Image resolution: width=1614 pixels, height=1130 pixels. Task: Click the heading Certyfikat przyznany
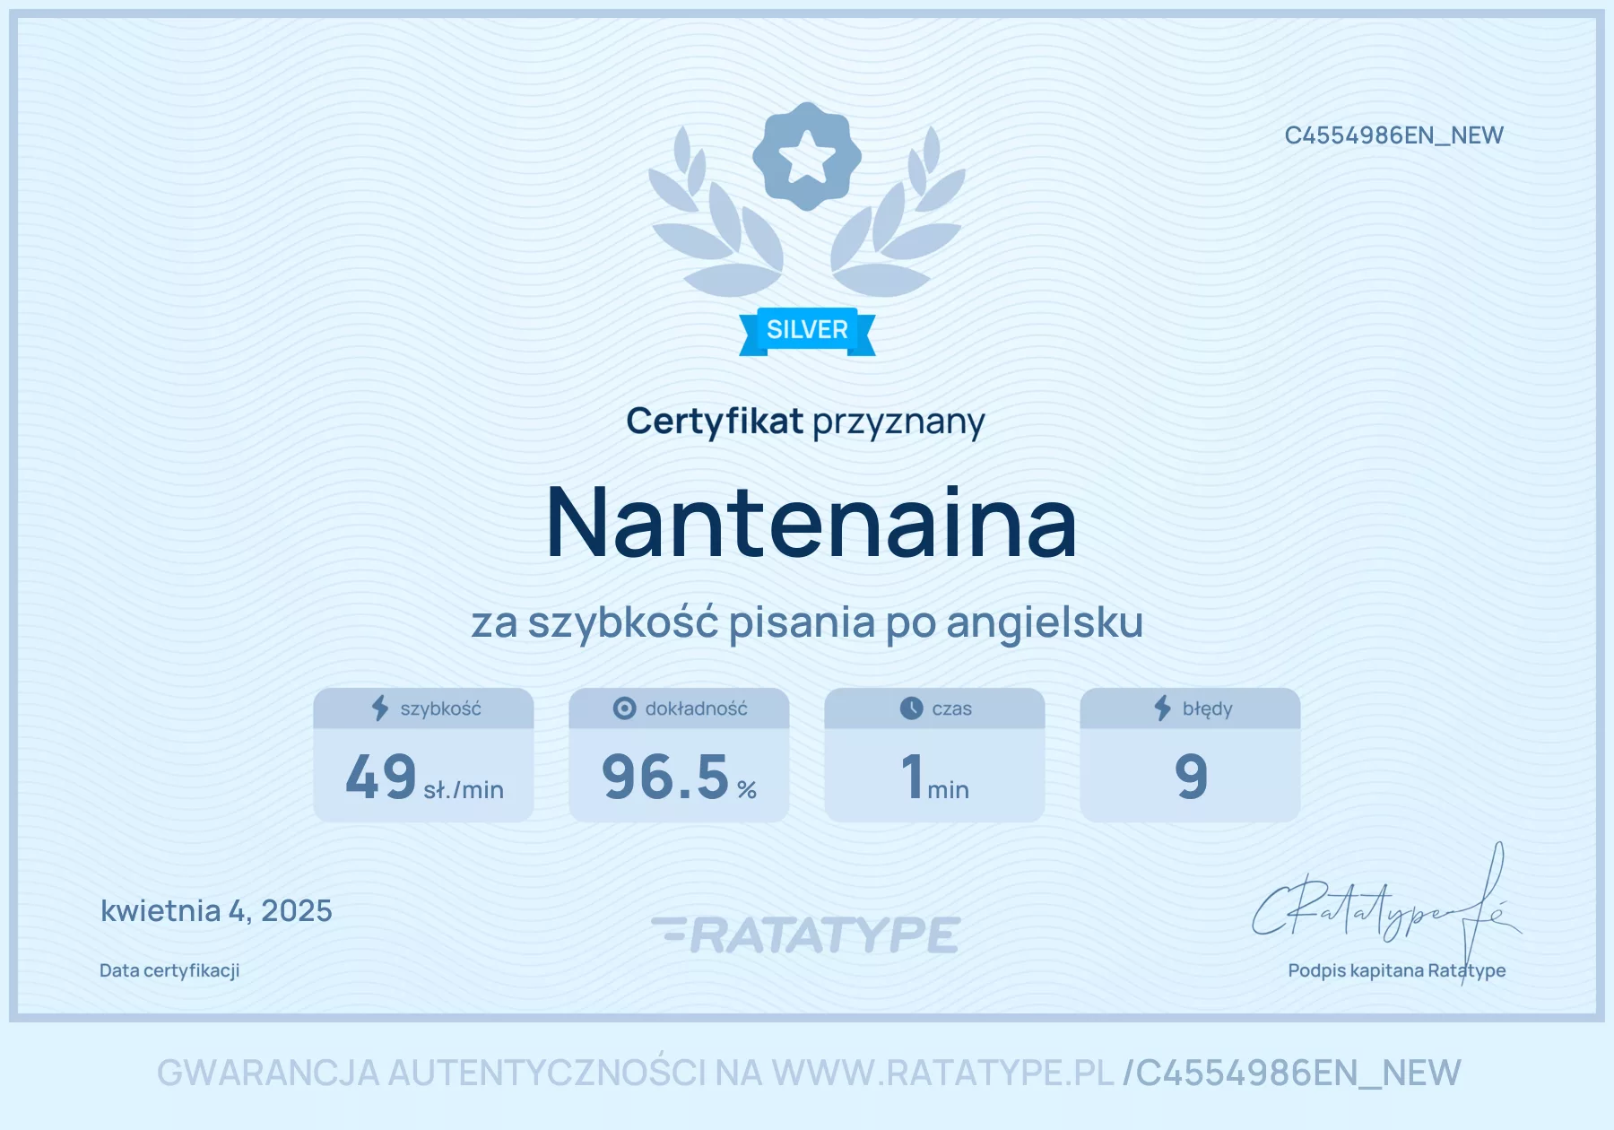pos(805,422)
